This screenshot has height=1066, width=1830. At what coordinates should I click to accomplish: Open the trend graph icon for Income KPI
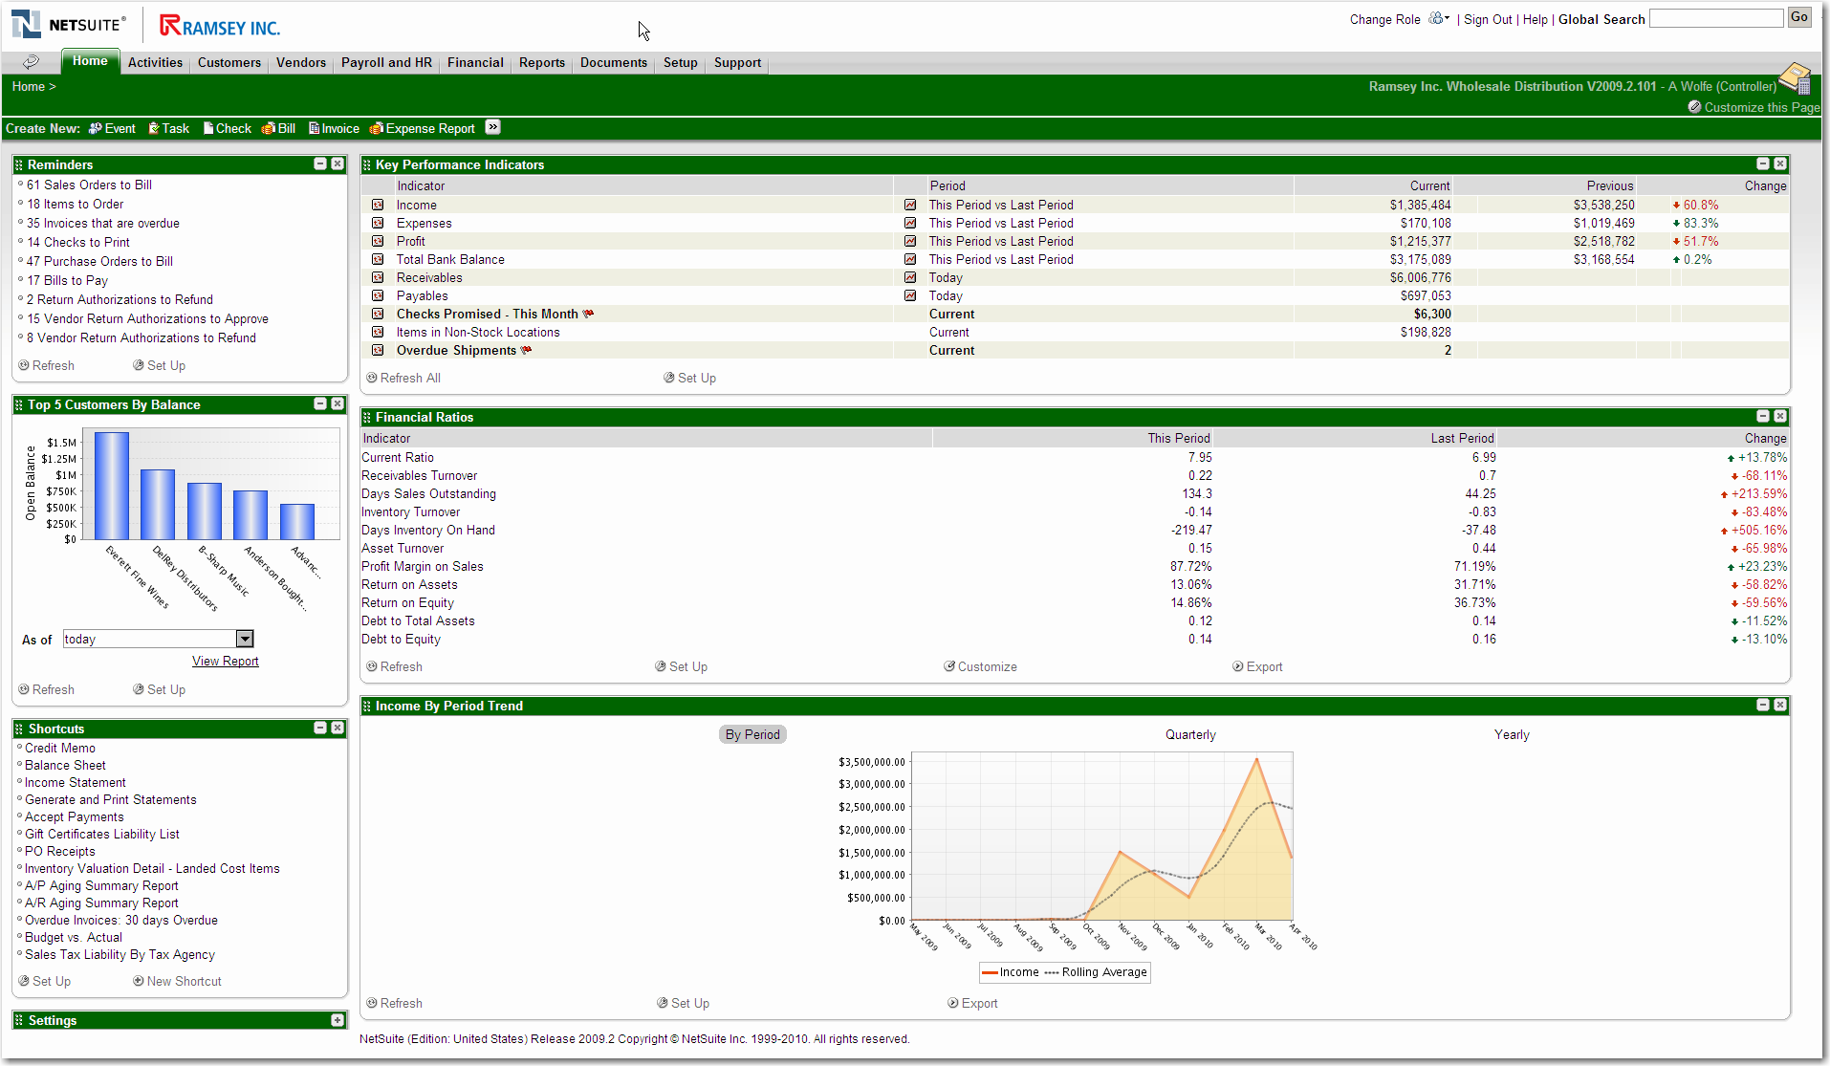pos(910,205)
